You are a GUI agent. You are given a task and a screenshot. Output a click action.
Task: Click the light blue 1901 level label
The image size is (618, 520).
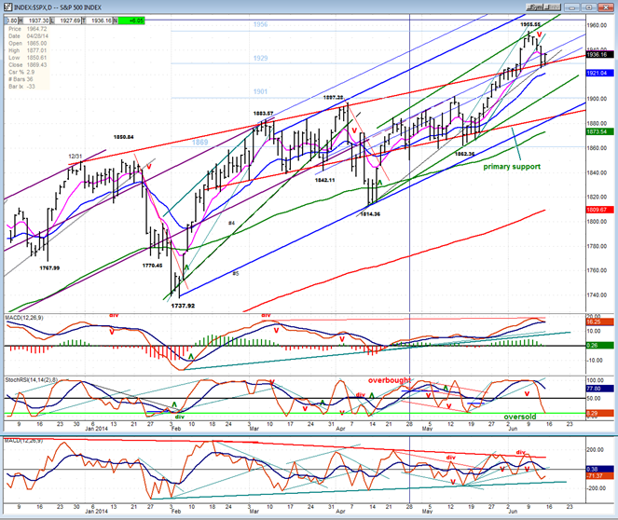260,91
